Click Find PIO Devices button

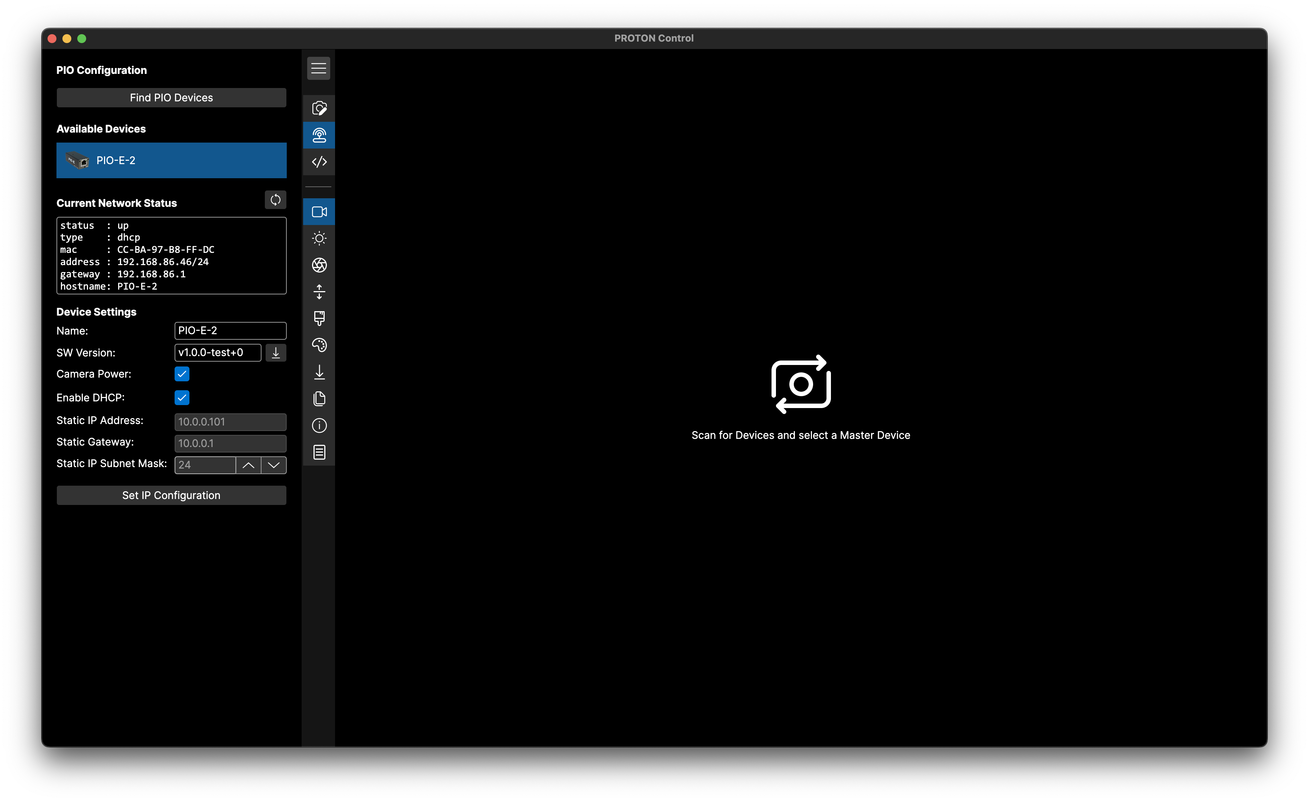171,98
